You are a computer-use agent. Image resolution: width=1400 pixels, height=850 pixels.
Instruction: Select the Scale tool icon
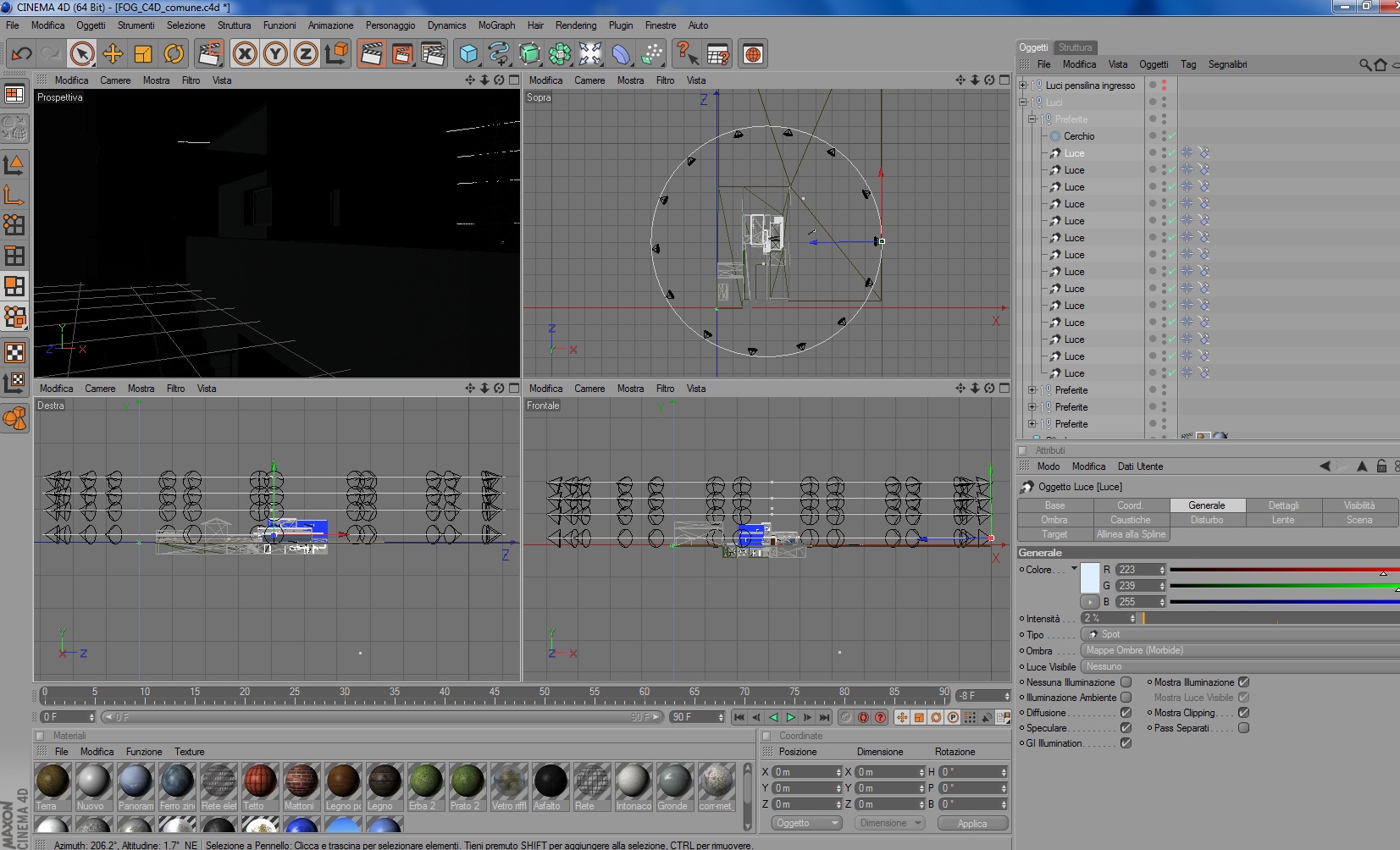click(x=142, y=54)
